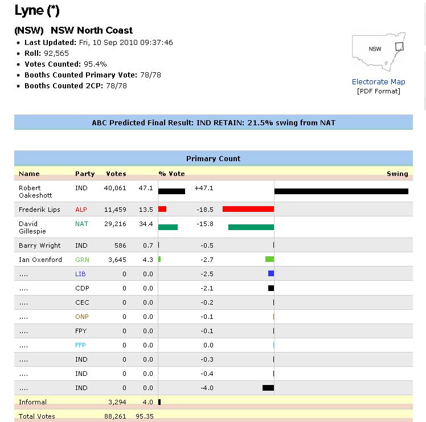
Task: Click the ALP party link
Action: [x=81, y=210]
